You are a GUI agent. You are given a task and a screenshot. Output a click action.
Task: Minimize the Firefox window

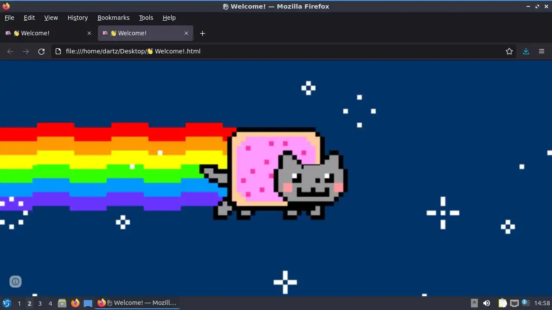tap(528, 6)
